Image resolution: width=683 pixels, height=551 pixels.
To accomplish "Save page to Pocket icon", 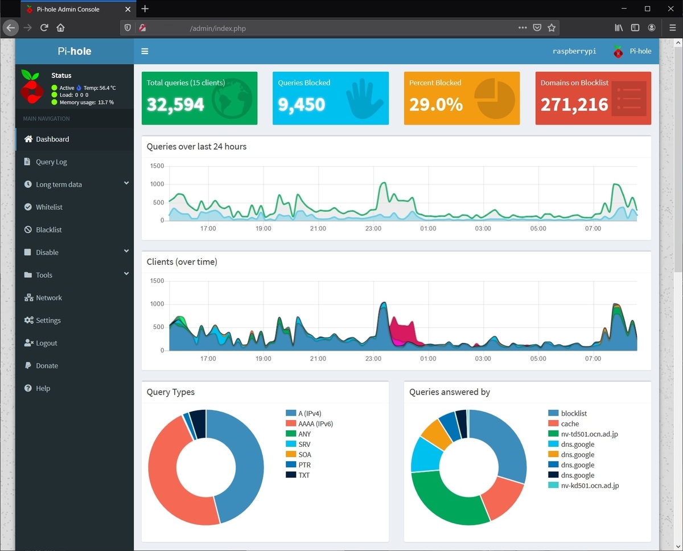I will coord(537,27).
